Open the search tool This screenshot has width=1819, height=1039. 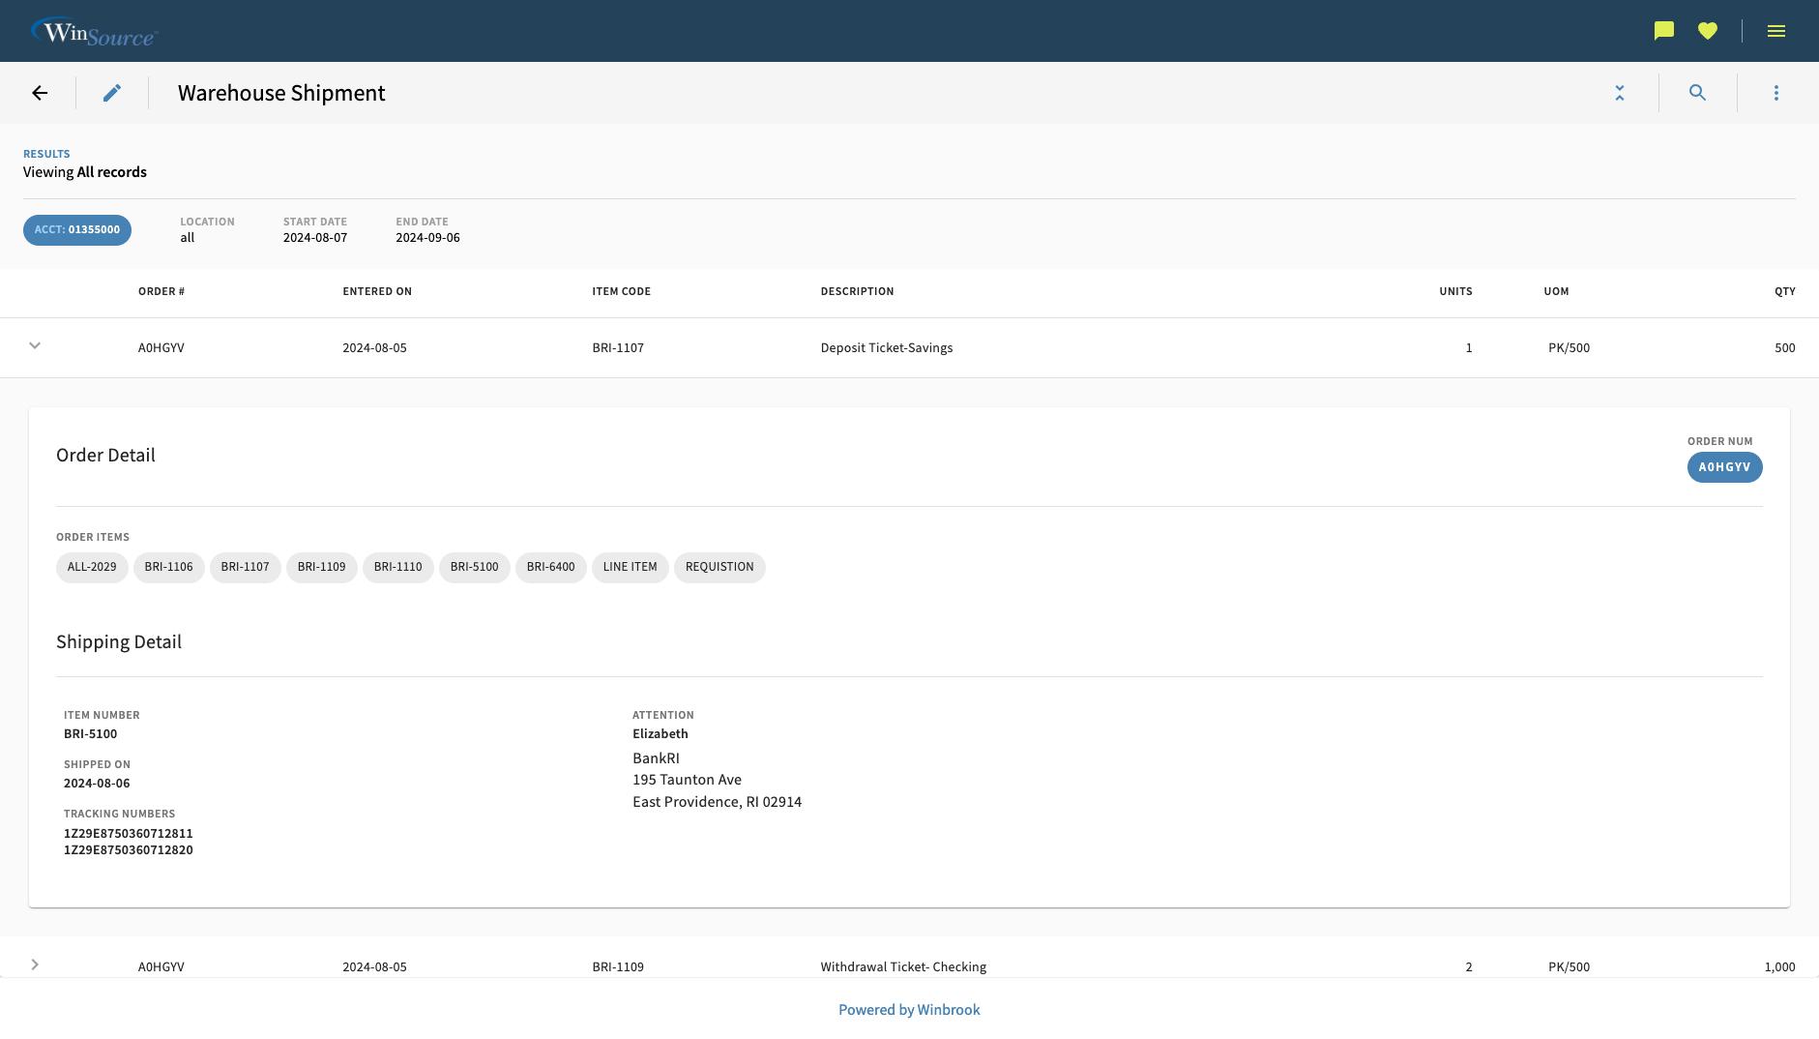coord(1698,92)
